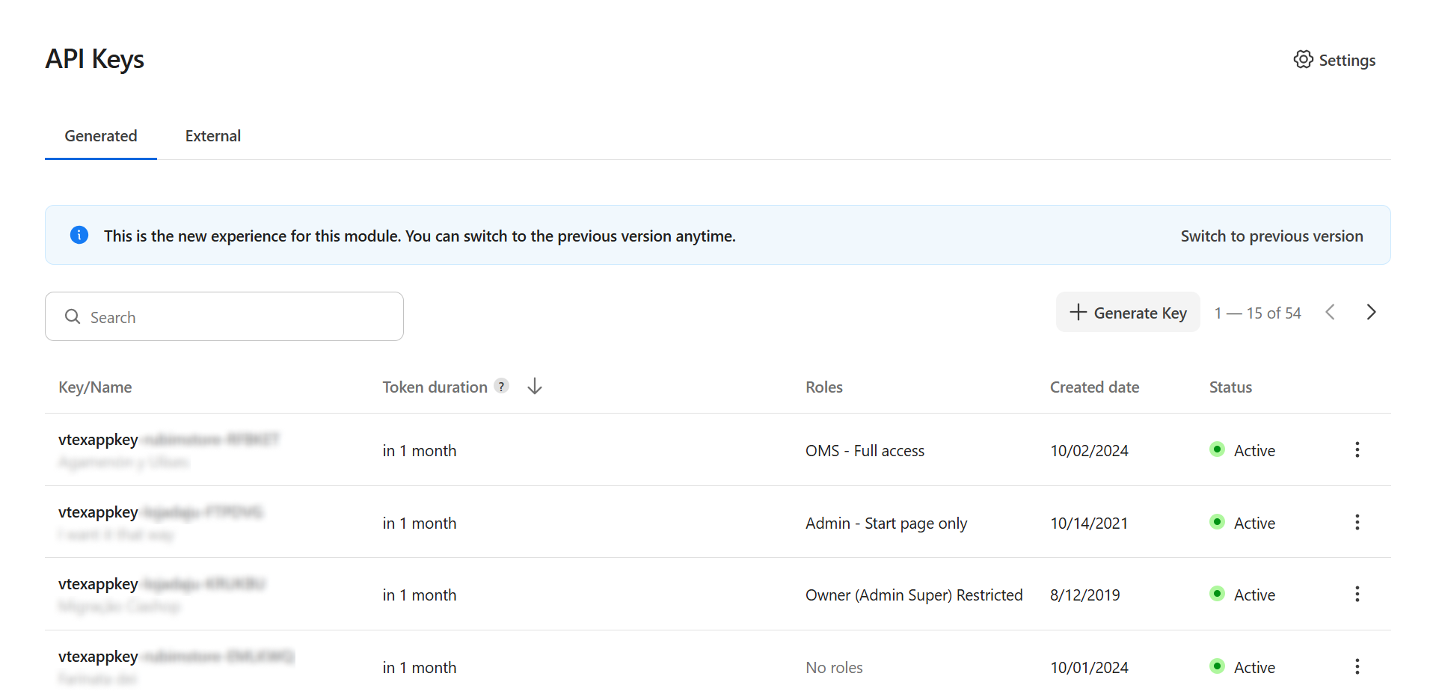Select the Generated tab

[x=101, y=136]
